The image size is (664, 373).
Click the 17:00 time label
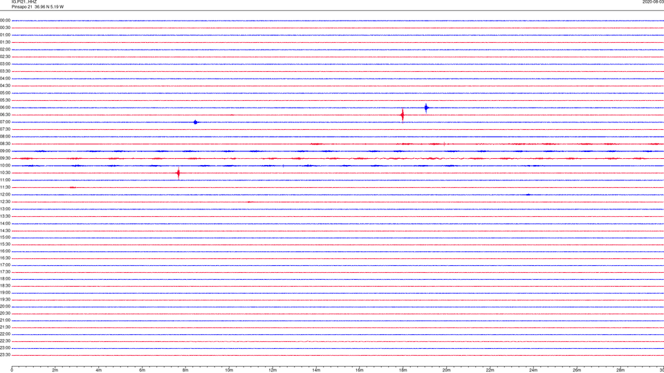[5, 265]
